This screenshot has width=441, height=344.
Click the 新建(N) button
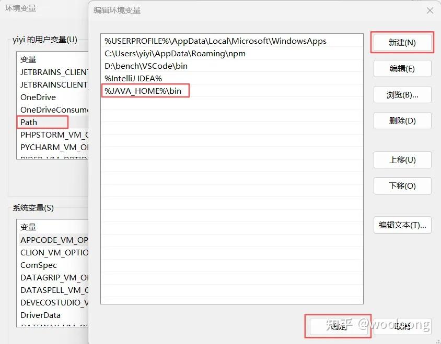pos(402,42)
